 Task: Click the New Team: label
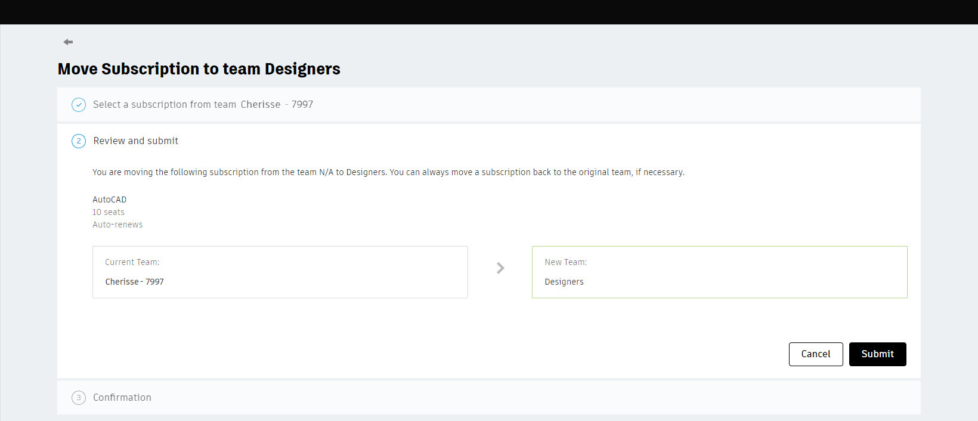565,262
